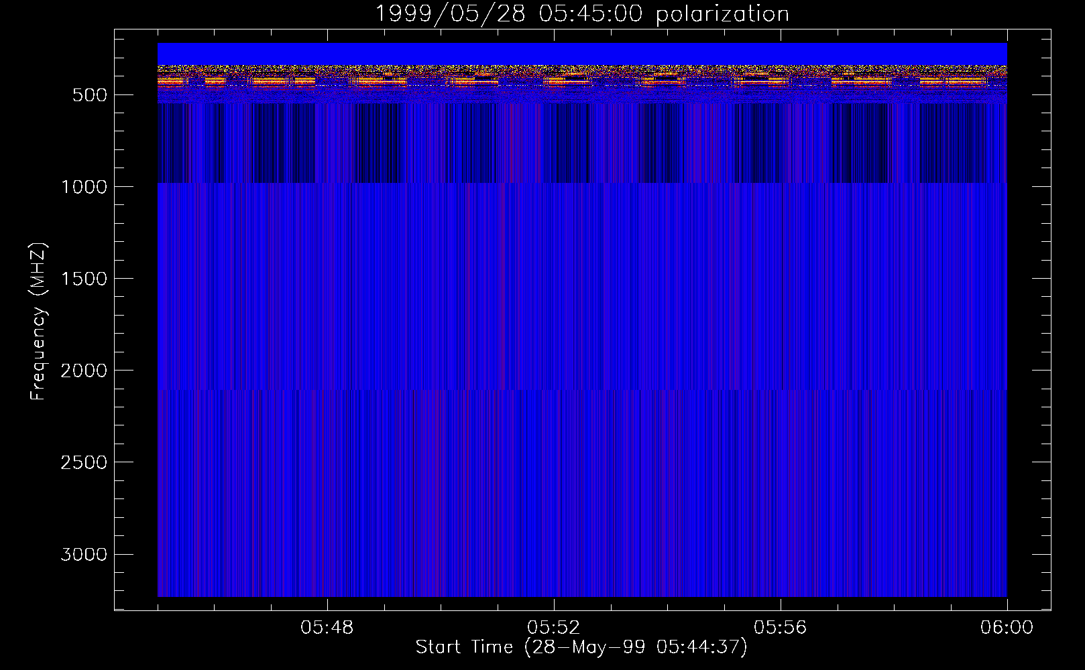Image resolution: width=1085 pixels, height=670 pixels.
Task: Click the 3000 frequency tick label
Action: click(84, 554)
